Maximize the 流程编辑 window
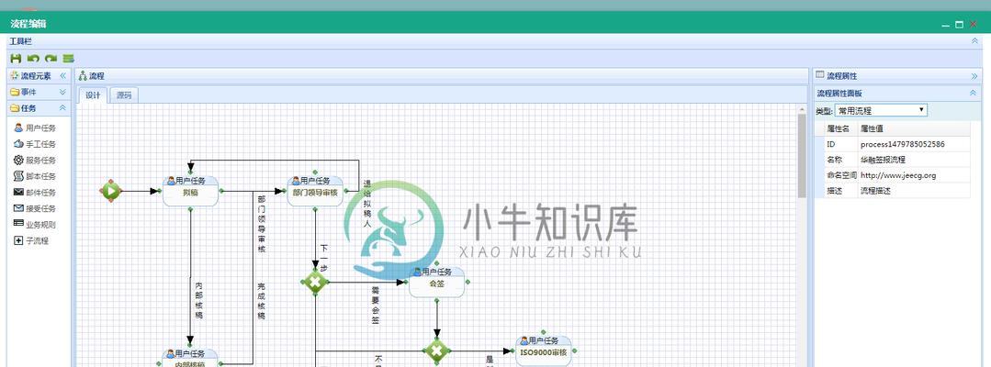The height and width of the screenshot is (367, 991). pyautogui.click(x=960, y=25)
